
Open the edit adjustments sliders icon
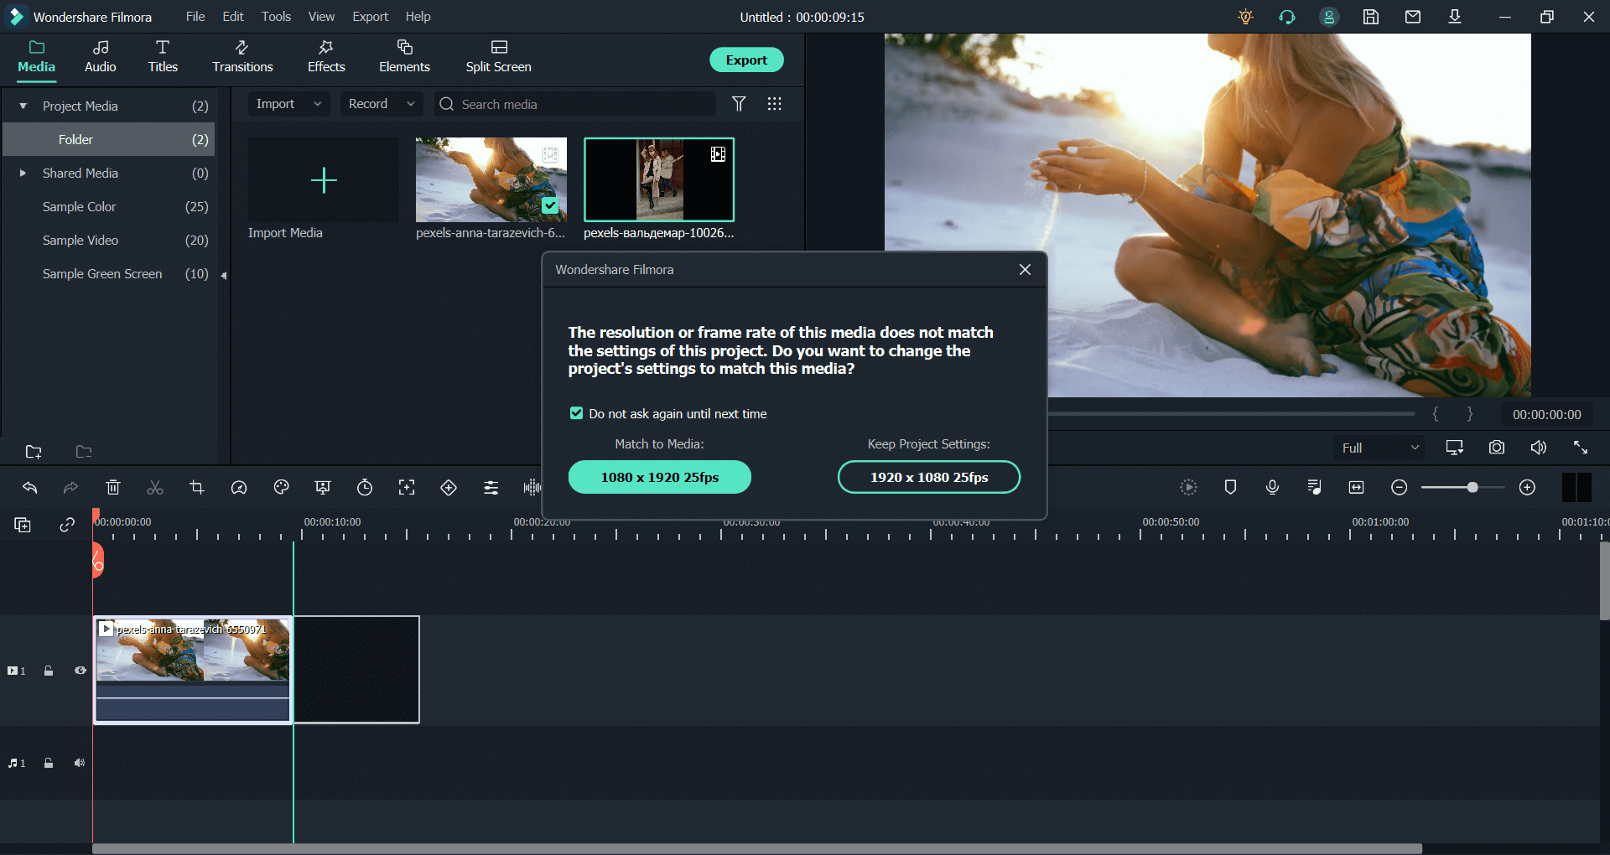click(491, 487)
